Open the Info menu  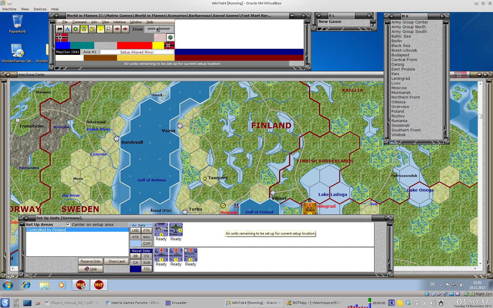pos(94,22)
